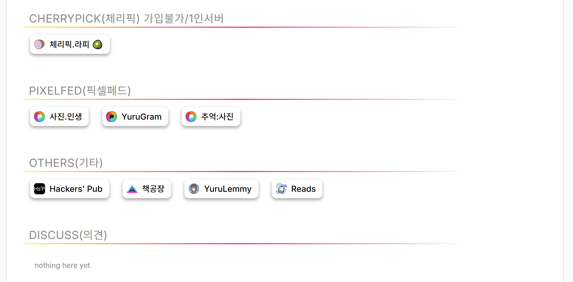Visit the YuruGram text link

[141, 117]
